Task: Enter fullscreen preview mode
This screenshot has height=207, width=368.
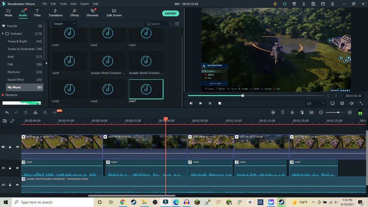Action: pyautogui.click(x=361, y=103)
